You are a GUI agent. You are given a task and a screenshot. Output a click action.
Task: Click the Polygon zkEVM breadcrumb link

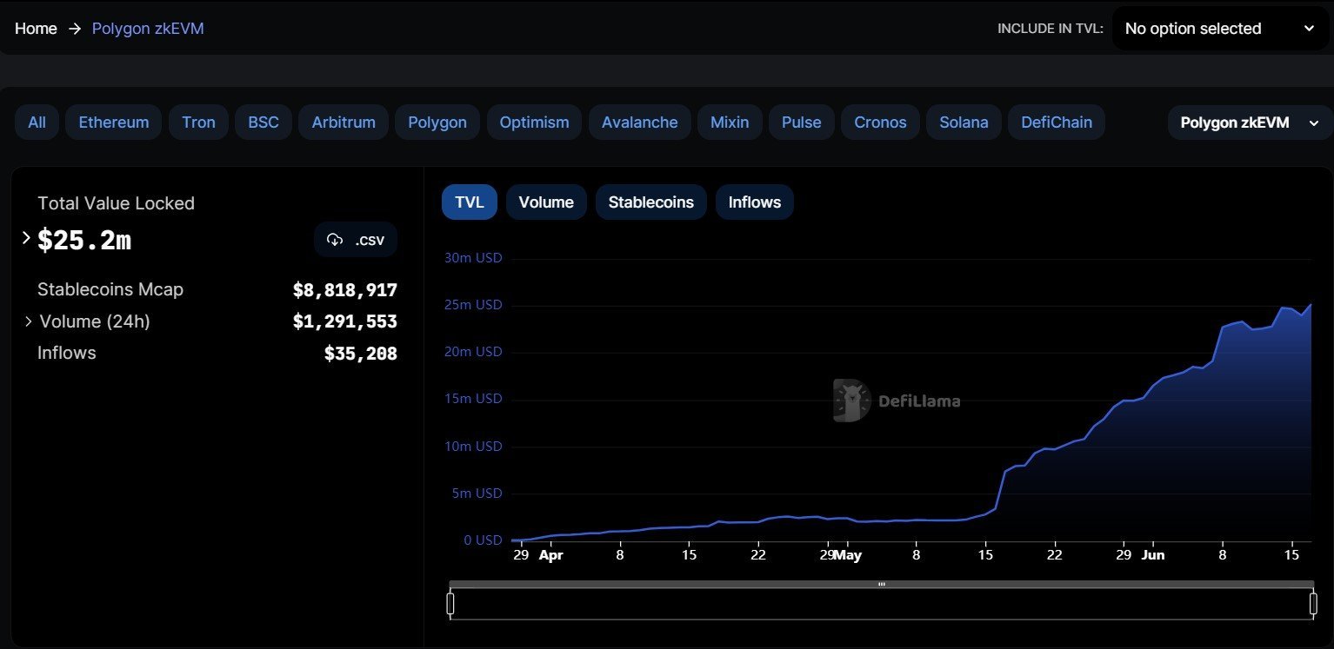tap(148, 28)
